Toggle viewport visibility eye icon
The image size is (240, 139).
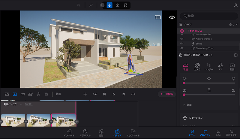point(172,17)
